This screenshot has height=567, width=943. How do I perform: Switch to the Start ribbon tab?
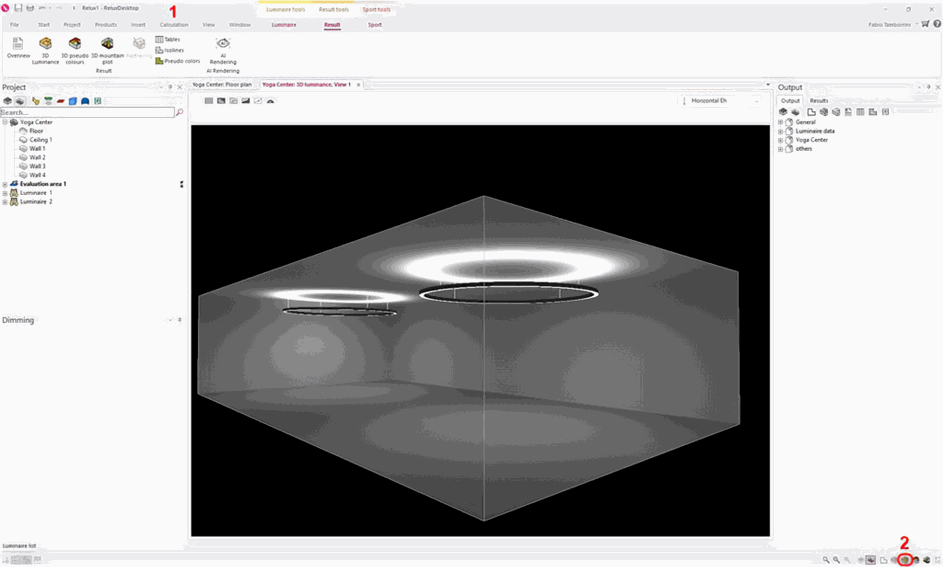click(44, 25)
